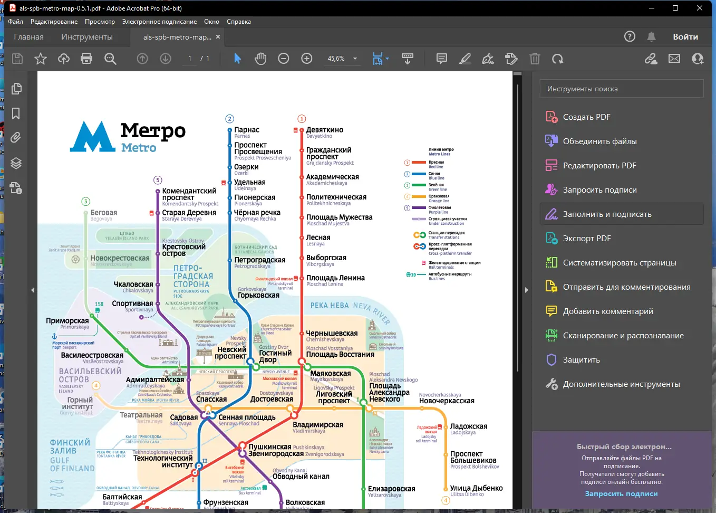Click the Print file icon

point(86,59)
